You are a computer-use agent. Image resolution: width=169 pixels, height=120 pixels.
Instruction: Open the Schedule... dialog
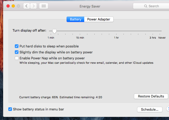click(150, 109)
